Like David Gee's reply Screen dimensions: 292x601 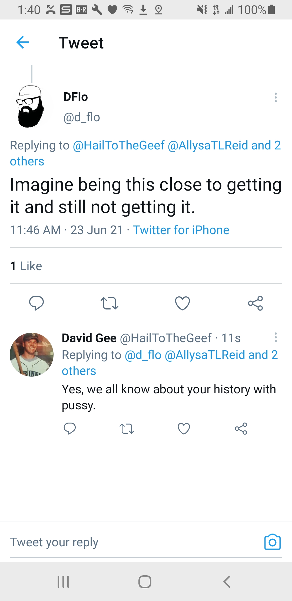click(x=184, y=429)
